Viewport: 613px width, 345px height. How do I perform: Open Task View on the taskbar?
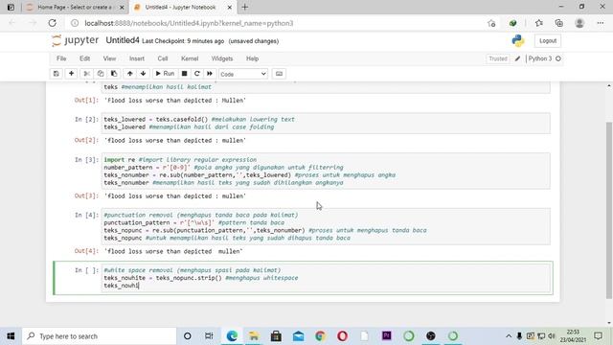(209, 336)
